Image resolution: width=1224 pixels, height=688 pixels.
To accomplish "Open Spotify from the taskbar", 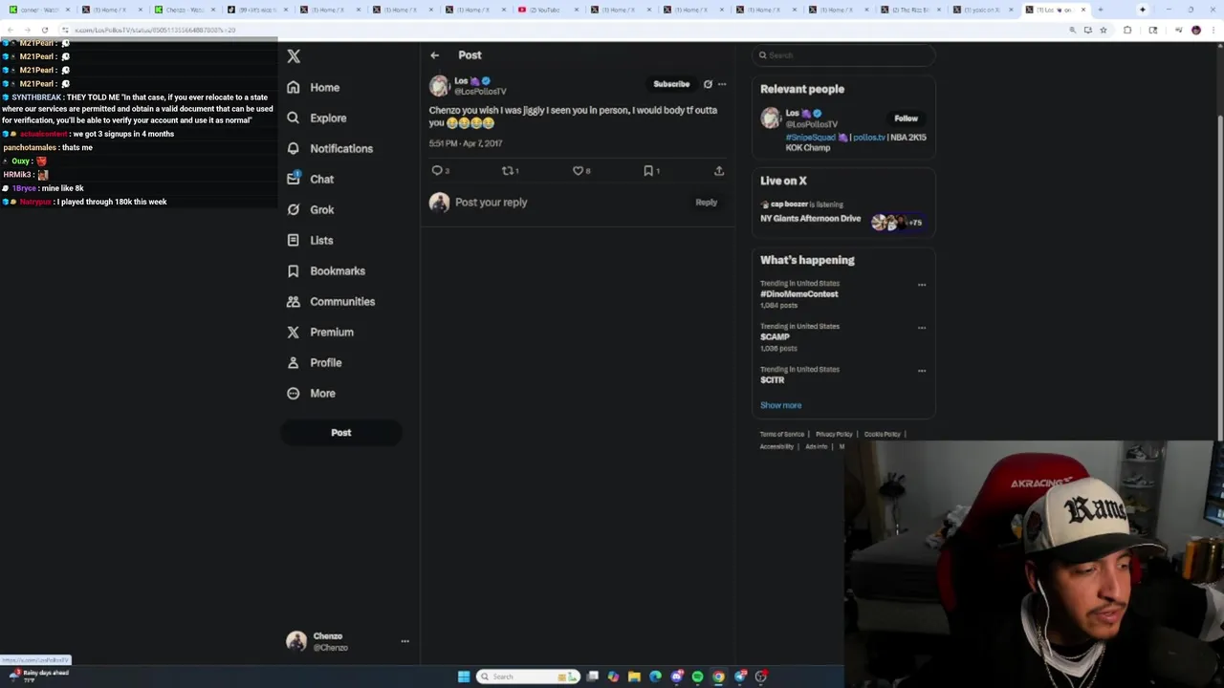I will point(697,677).
